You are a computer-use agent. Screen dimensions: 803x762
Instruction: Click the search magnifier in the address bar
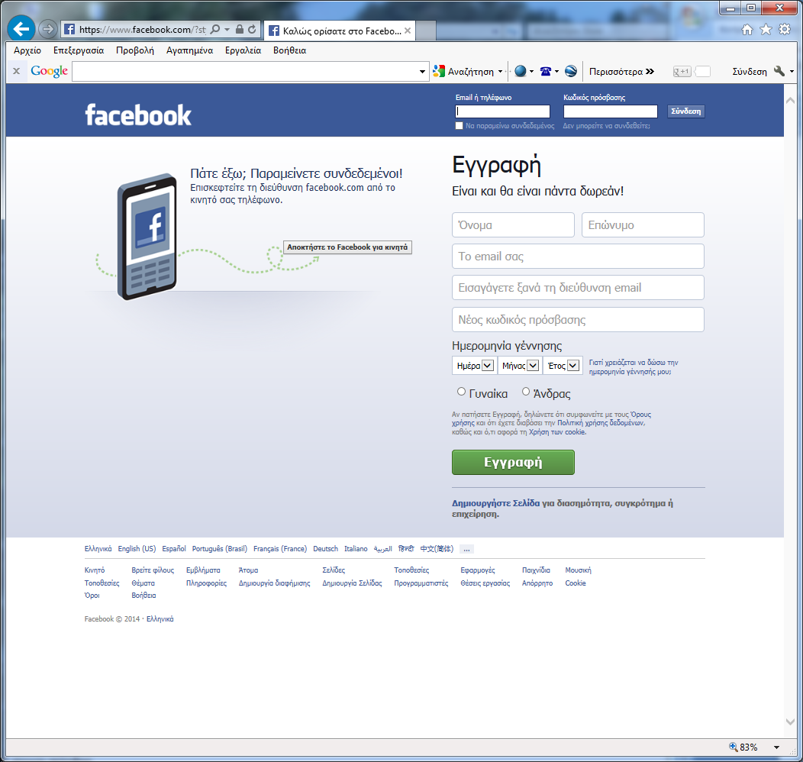215,29
